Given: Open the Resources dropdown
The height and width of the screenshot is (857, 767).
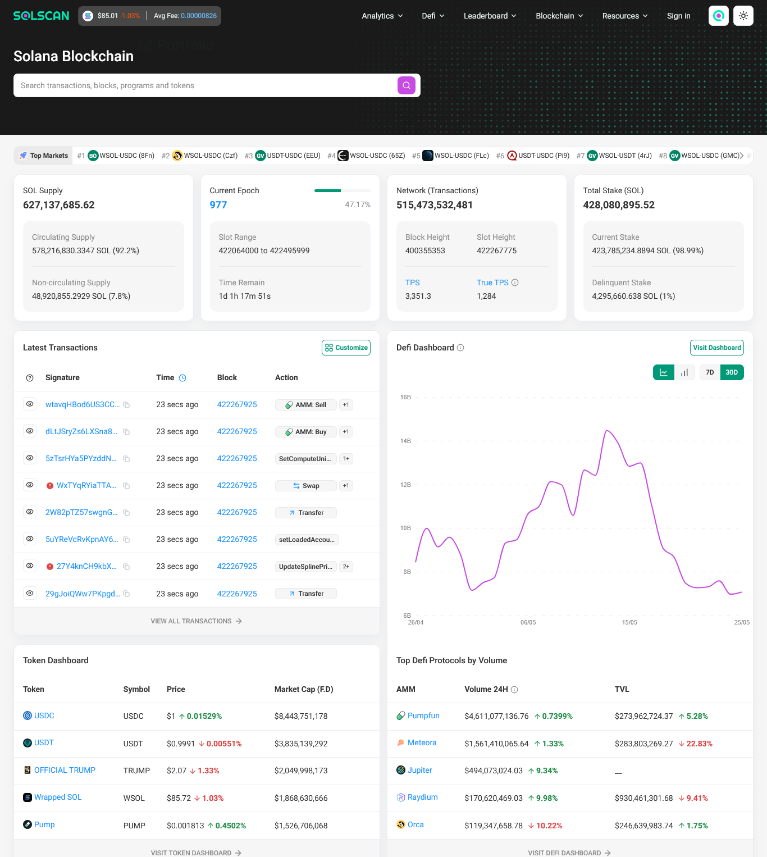Looking at the screenshot, I should tap(625, 16).
